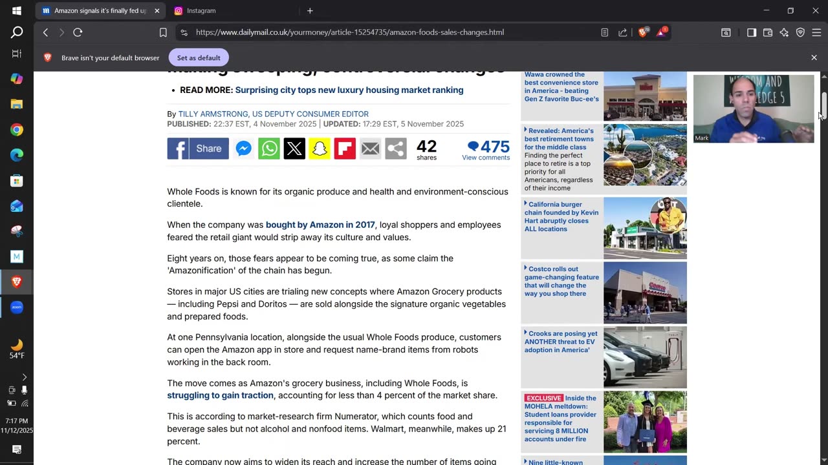Click the graduation photo thumbnail
This screenshot has height=465, width=828.
click(645, 422)
